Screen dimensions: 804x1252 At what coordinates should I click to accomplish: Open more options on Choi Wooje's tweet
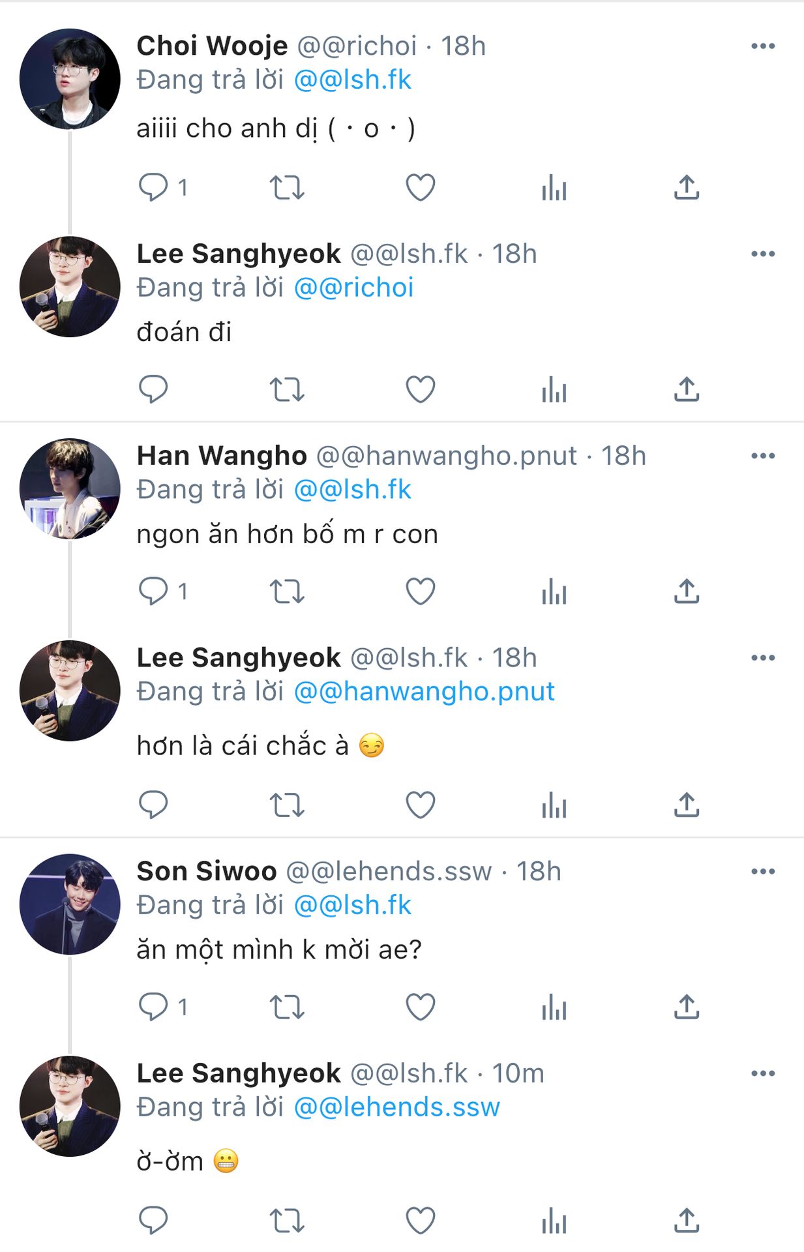[762, 46]
